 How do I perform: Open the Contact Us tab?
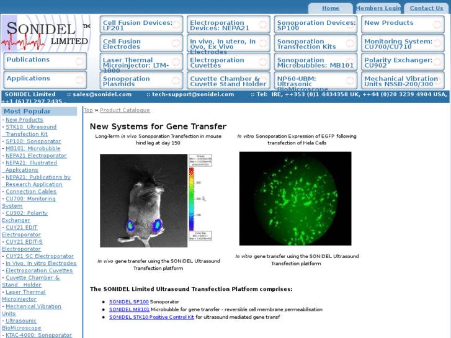pos(426,8)
